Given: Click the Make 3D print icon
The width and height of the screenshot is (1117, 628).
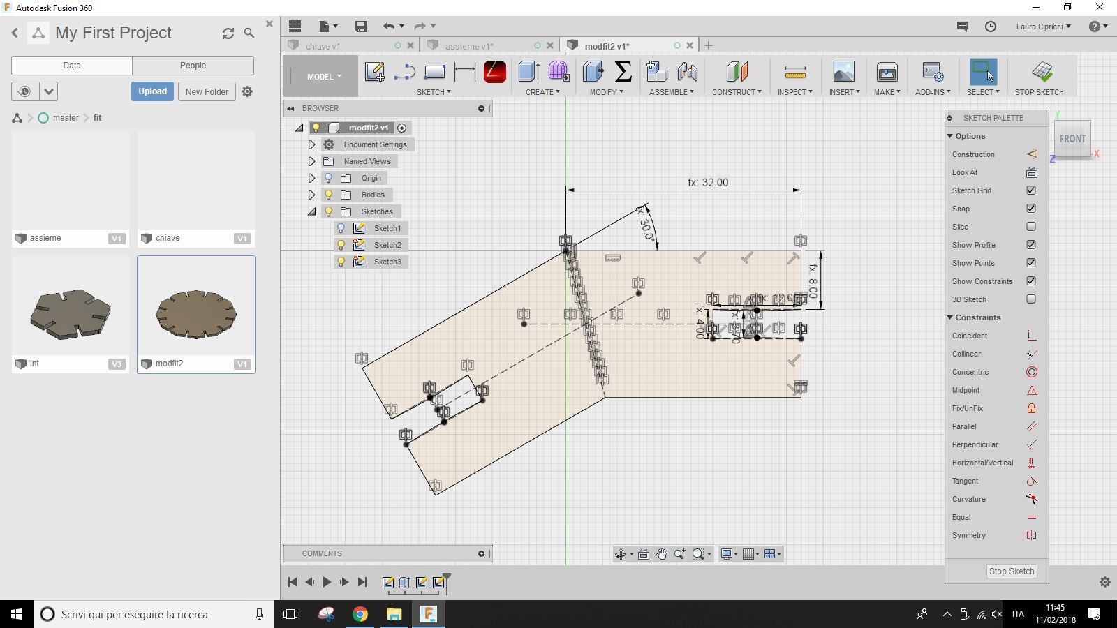Looking at the screenshot, I should (887, 72).
